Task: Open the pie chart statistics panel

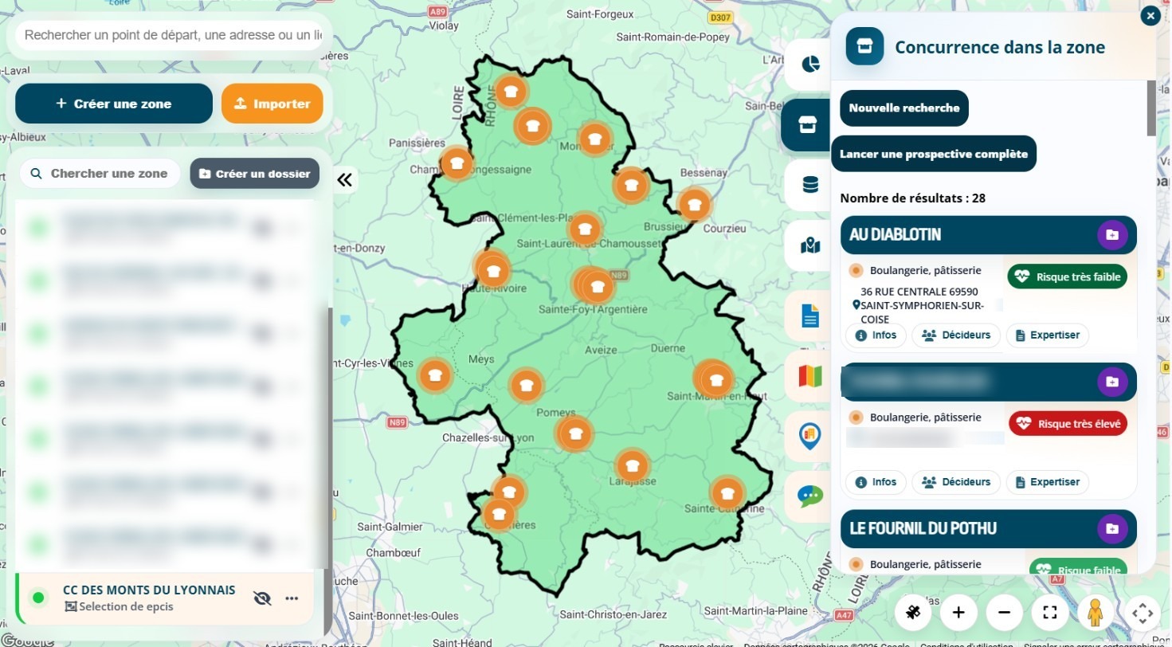Action: (810, 65)
